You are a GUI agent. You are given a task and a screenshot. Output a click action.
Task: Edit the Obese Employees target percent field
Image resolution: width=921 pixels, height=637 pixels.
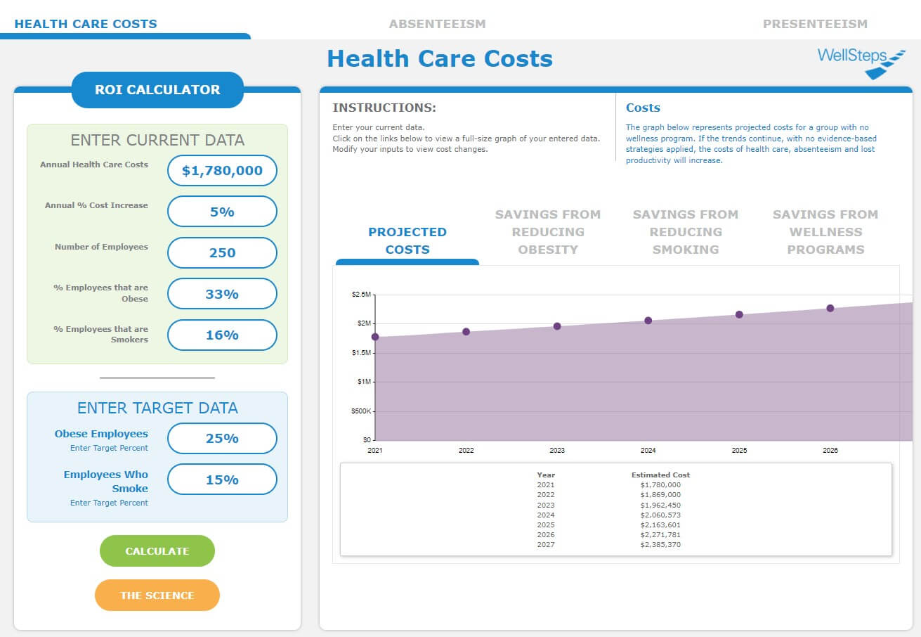coord(222,438)
